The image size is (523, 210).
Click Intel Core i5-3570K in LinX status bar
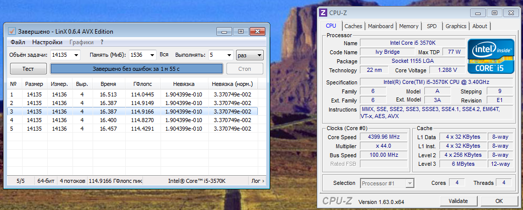point(197,181)
